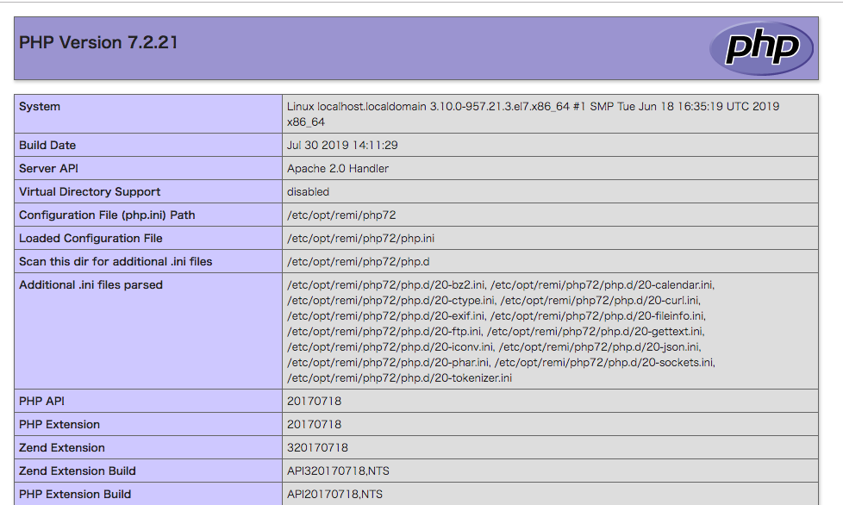The width and height of the screenshot is (843, 505).
Task: Click the 20-exif.ini file path
Action: (386, 316)
